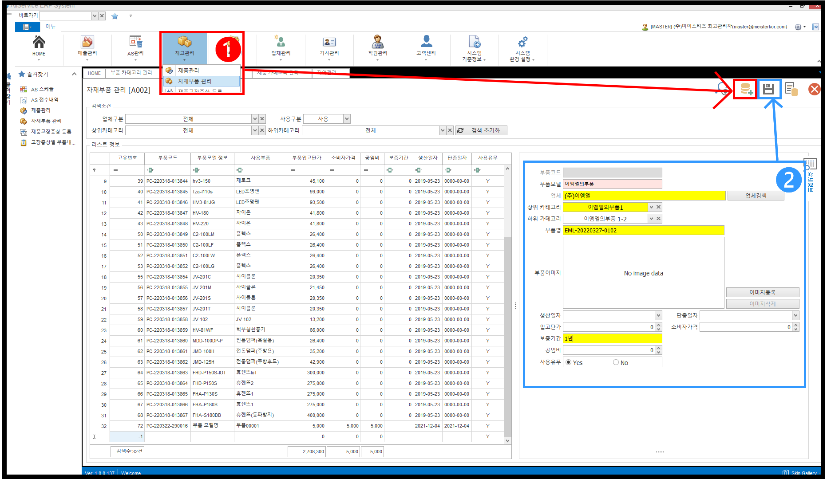Open the 직원관리 ribbon menu

click(x=377, y=46)
